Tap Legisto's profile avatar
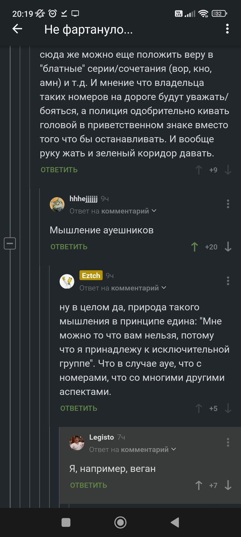The width and height of the screenshot is (241, 537). [x=77, y=443]
